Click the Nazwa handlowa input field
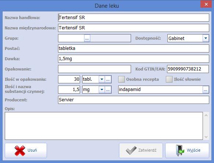Image resolution: width=214 pixels, height=163 pixels. click(134, 18)
